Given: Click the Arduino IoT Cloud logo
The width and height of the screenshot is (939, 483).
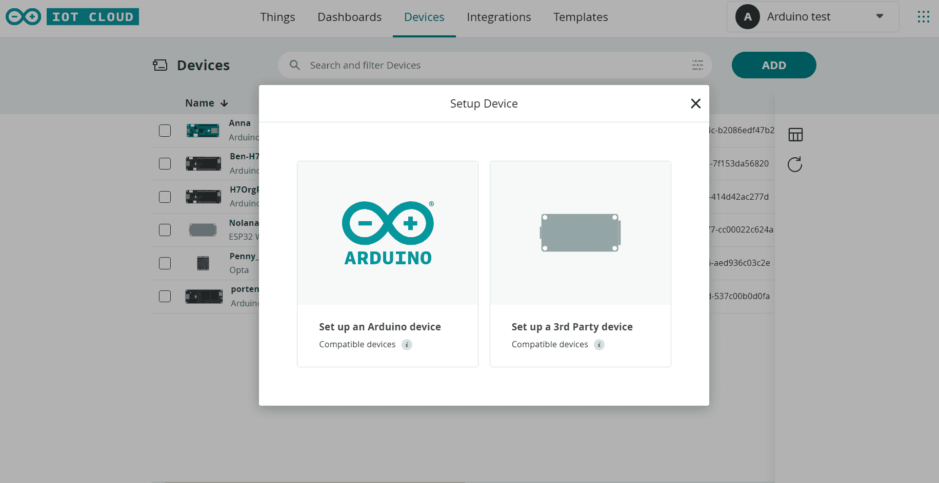Looking at the screenshot, I should [72, 17].
